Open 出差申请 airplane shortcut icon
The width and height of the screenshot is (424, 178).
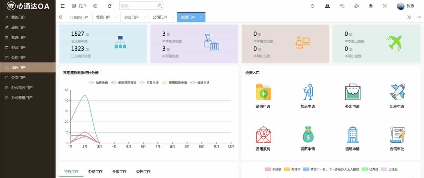397,92
